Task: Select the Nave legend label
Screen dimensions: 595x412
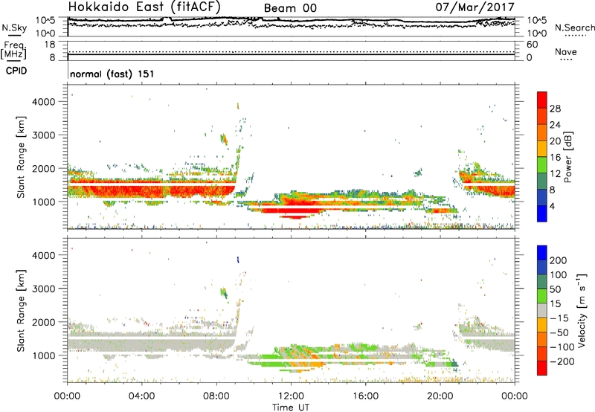Action: [x=566, y=51]
